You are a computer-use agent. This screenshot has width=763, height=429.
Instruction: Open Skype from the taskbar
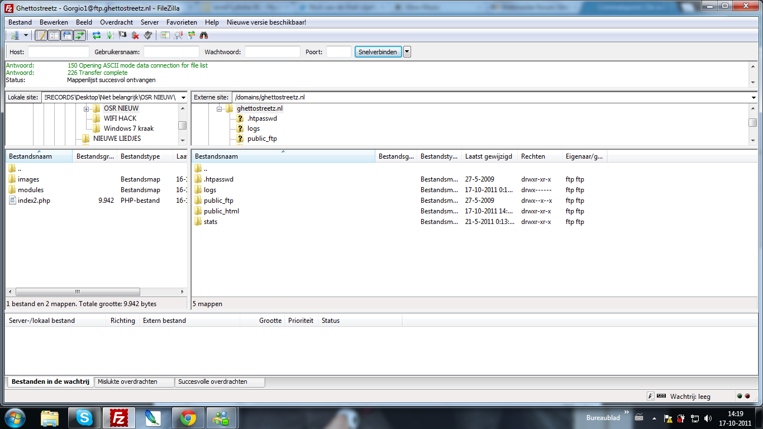(x=85, y=417)
